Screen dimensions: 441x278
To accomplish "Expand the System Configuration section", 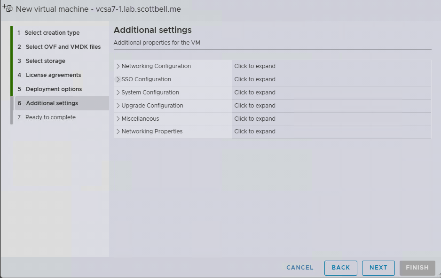I will coord(150,93).
